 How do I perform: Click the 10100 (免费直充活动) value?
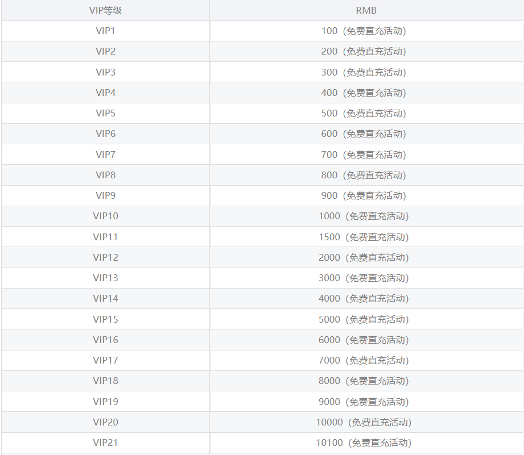(x=364, y=443)
